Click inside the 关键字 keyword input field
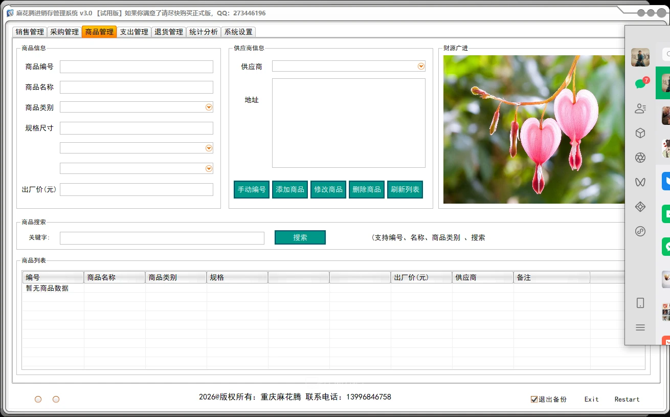Viewport: 670px width, 417px height. [x=161, y=237]
